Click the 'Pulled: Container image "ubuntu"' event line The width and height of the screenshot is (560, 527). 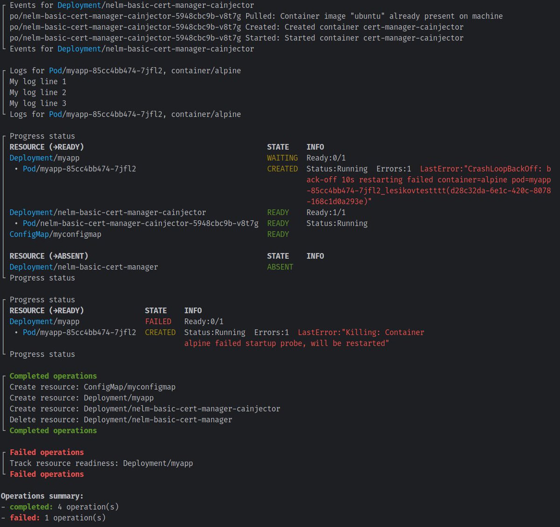[x=256, y=16]
